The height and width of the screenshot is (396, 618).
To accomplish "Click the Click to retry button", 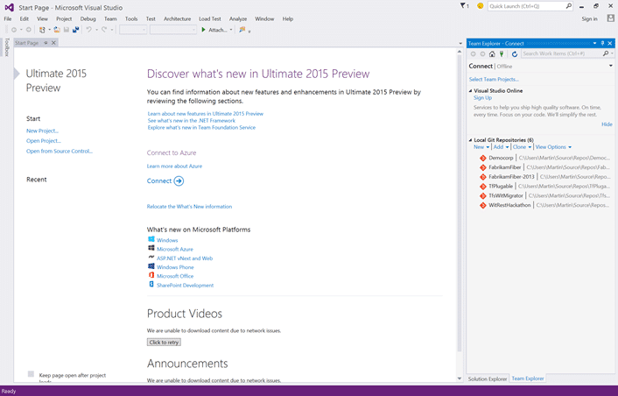I will [x=164, y=343].
